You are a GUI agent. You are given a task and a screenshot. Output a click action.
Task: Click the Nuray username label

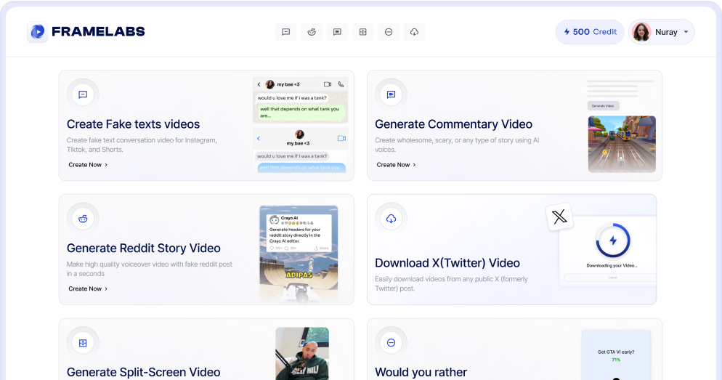(x=666, y=32)
